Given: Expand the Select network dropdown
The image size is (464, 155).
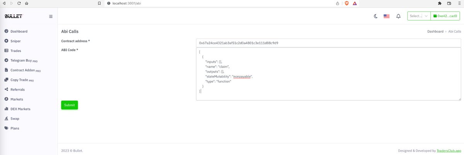Looking at the screenshot, I should tap(419, 16).
